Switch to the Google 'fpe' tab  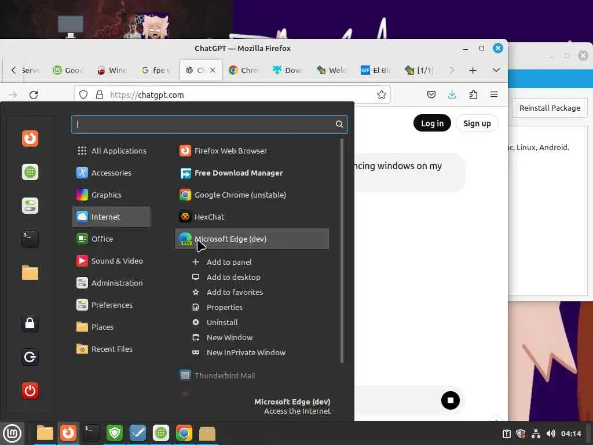pyautogui.click(x=155, y=70)
